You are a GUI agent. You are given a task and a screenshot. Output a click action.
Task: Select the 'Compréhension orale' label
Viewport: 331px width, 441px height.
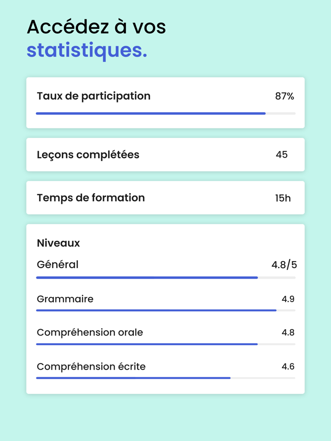click(90, 332)
